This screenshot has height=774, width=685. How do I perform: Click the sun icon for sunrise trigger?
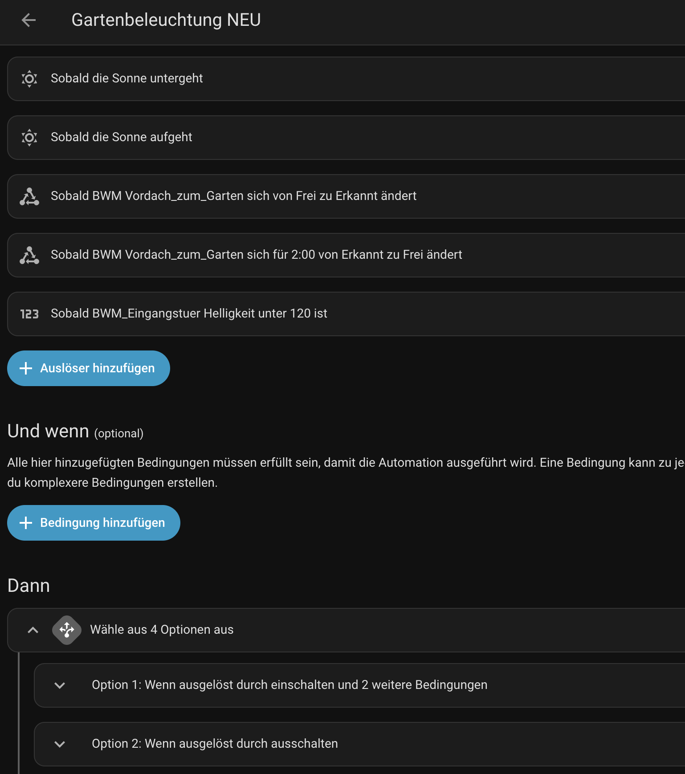(29, 138)
